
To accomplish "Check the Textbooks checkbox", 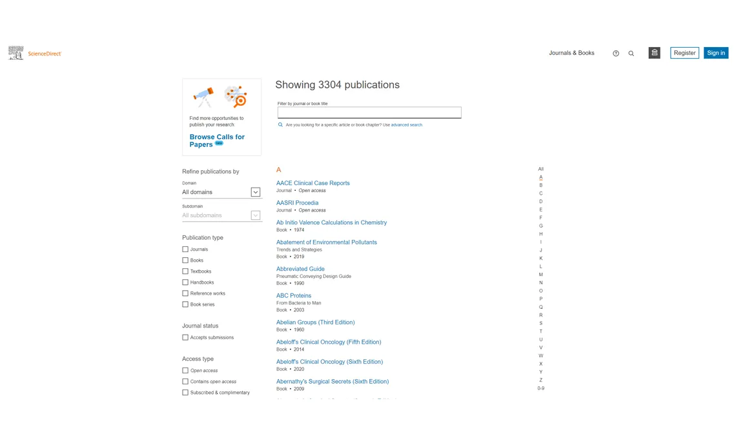I will 185,271.
